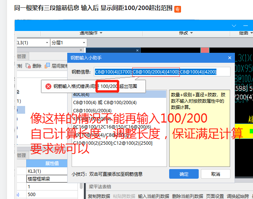Screen dimensions: 253x199
Task: Click the 属性值 column header
Action: click(47, 163)
